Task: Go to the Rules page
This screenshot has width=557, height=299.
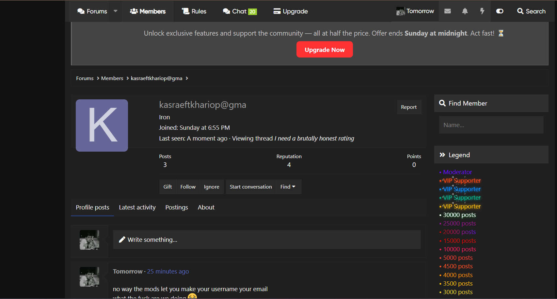Action: point(194,11)
